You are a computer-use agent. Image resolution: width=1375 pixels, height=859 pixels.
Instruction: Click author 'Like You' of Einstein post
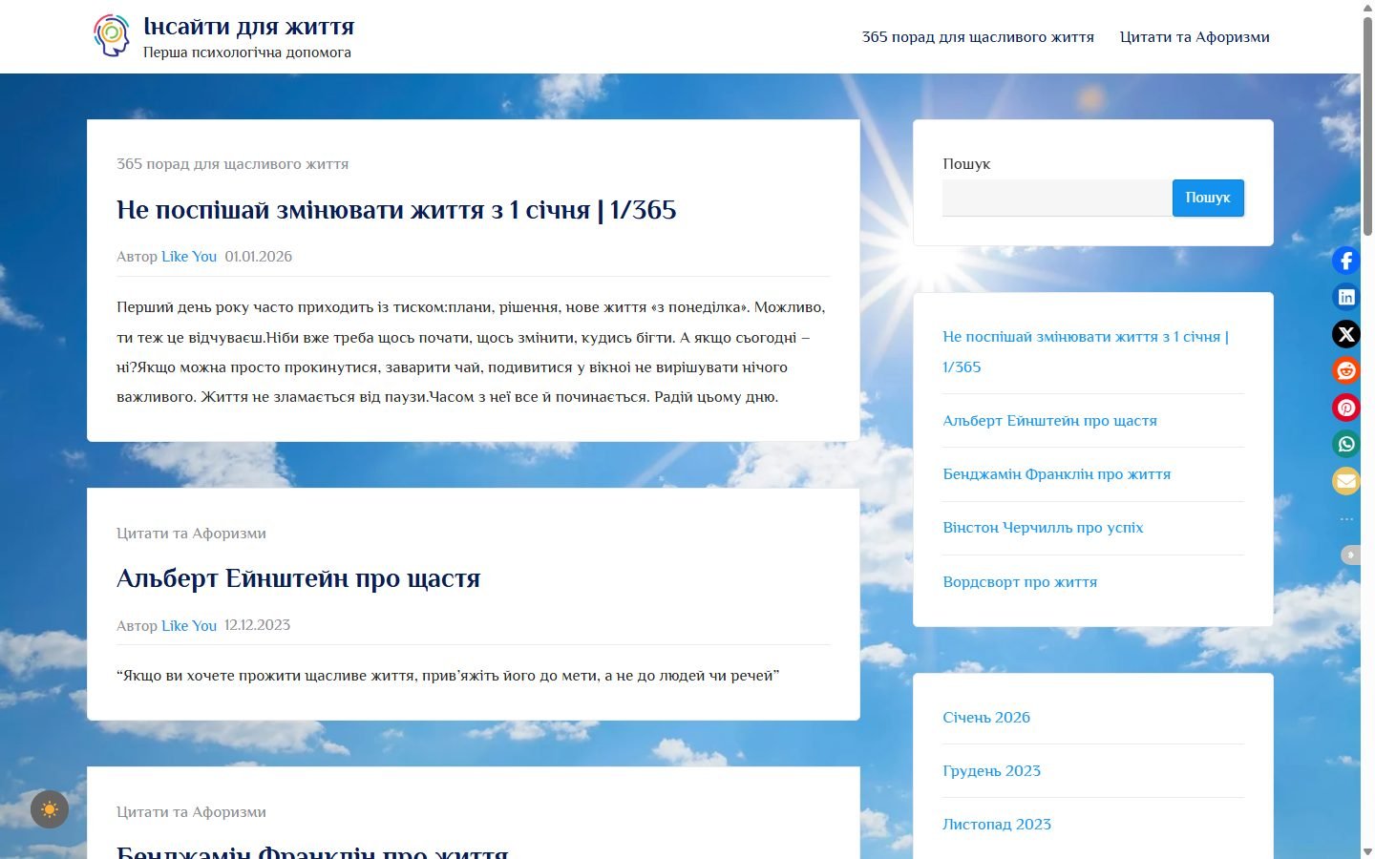[x=189, y=626]
